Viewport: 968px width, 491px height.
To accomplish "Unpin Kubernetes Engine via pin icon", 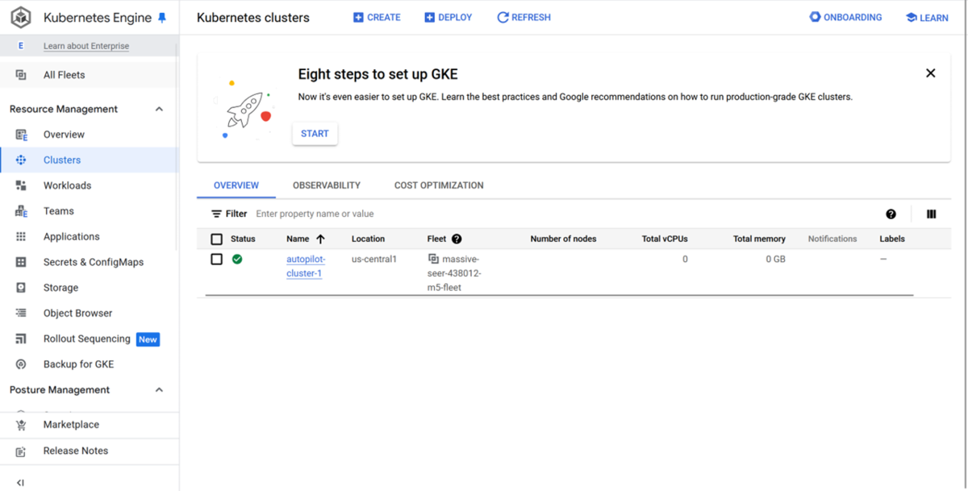I will [x=162, y=18].
